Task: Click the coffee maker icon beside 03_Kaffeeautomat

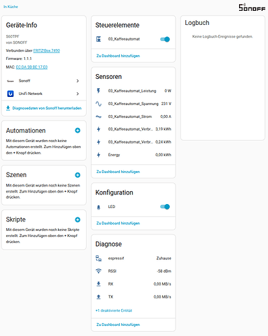Action: pos(98,39)
